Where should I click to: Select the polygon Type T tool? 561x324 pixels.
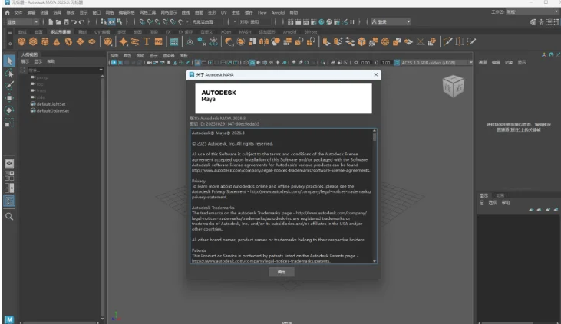click(147, 42)
